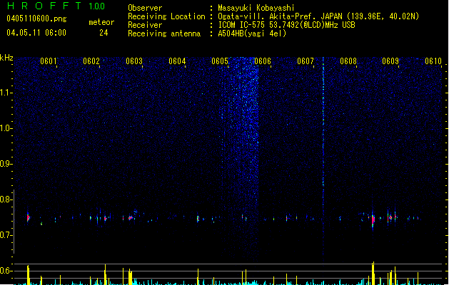Click the 0601 time marker
Viewport: 449px width, 285px height.
click(48, 61)
